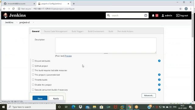Viewport: 195px width, 110px height.
Task: Open Dropbox from the taskbar
Action: [x=80, y=107]
